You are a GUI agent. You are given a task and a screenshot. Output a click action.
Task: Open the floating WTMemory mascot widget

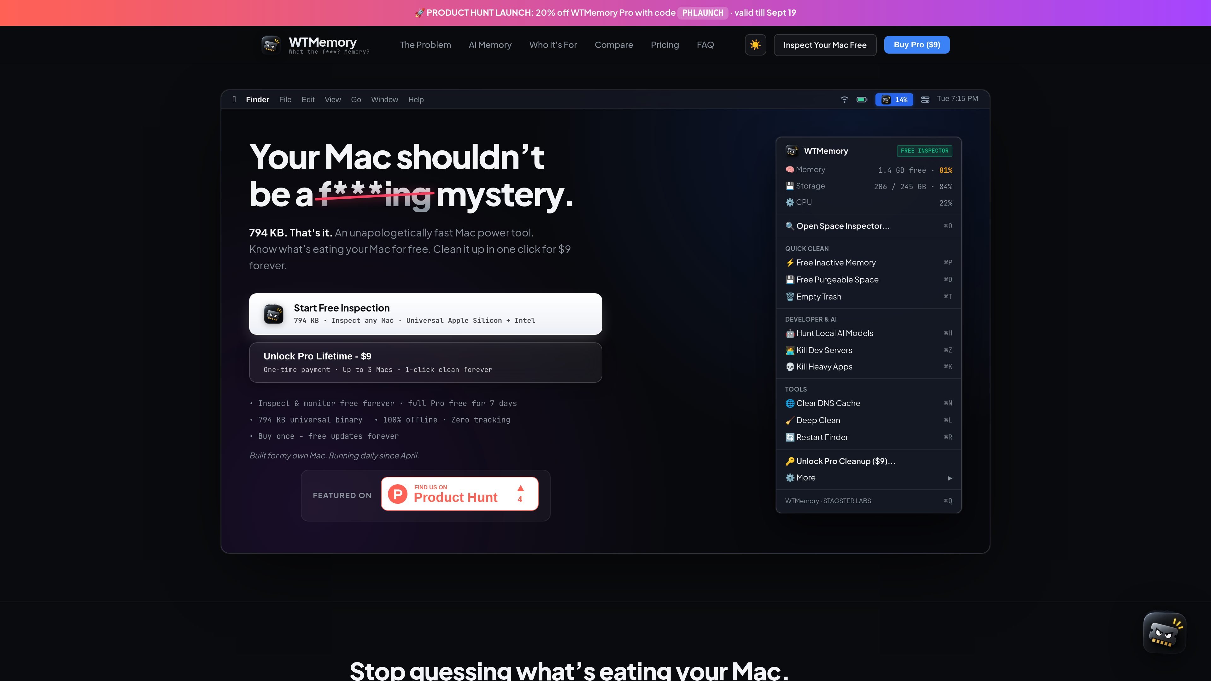(1164, 632)
